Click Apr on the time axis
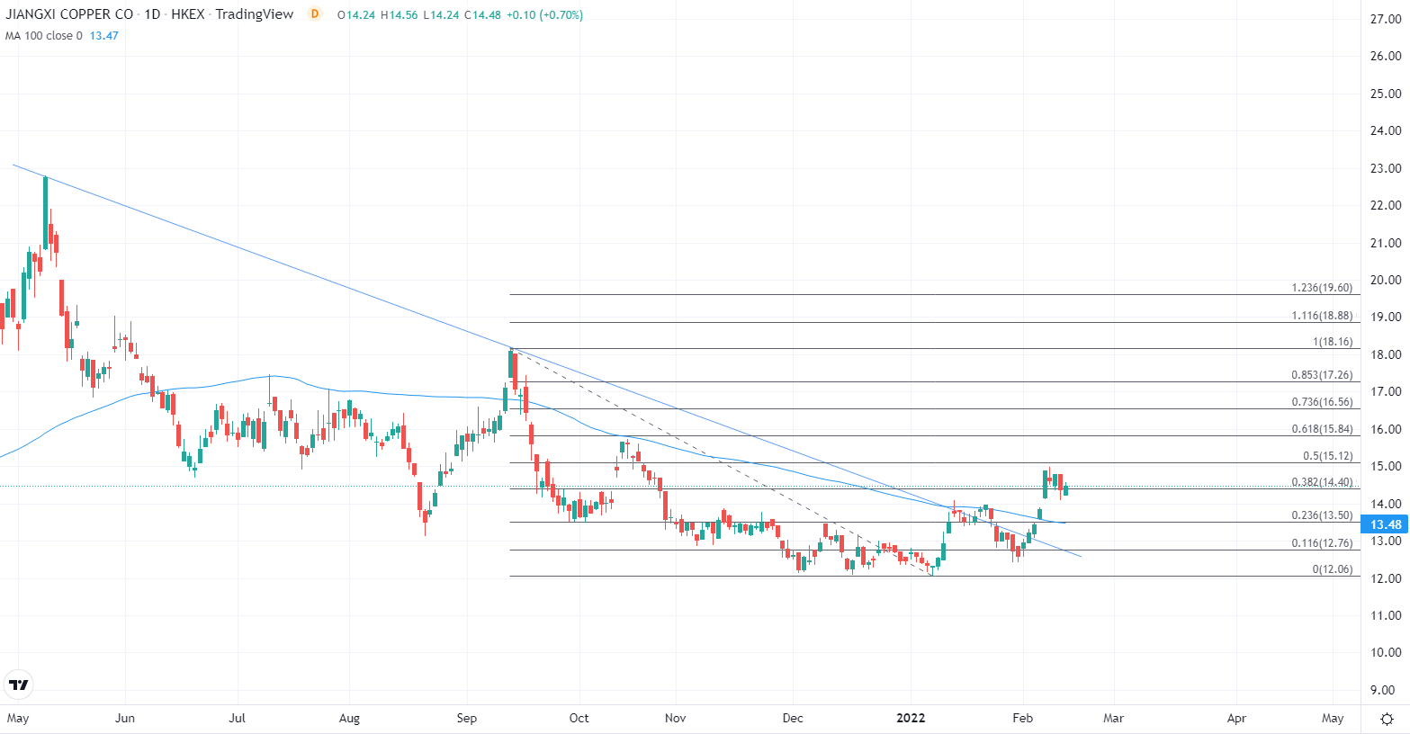 coord(1236,718)
